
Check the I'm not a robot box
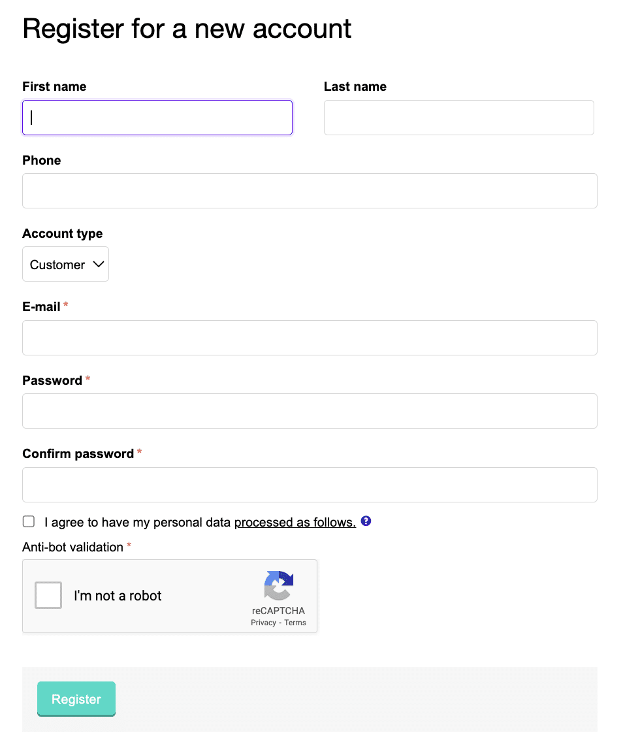click(48, 595)
